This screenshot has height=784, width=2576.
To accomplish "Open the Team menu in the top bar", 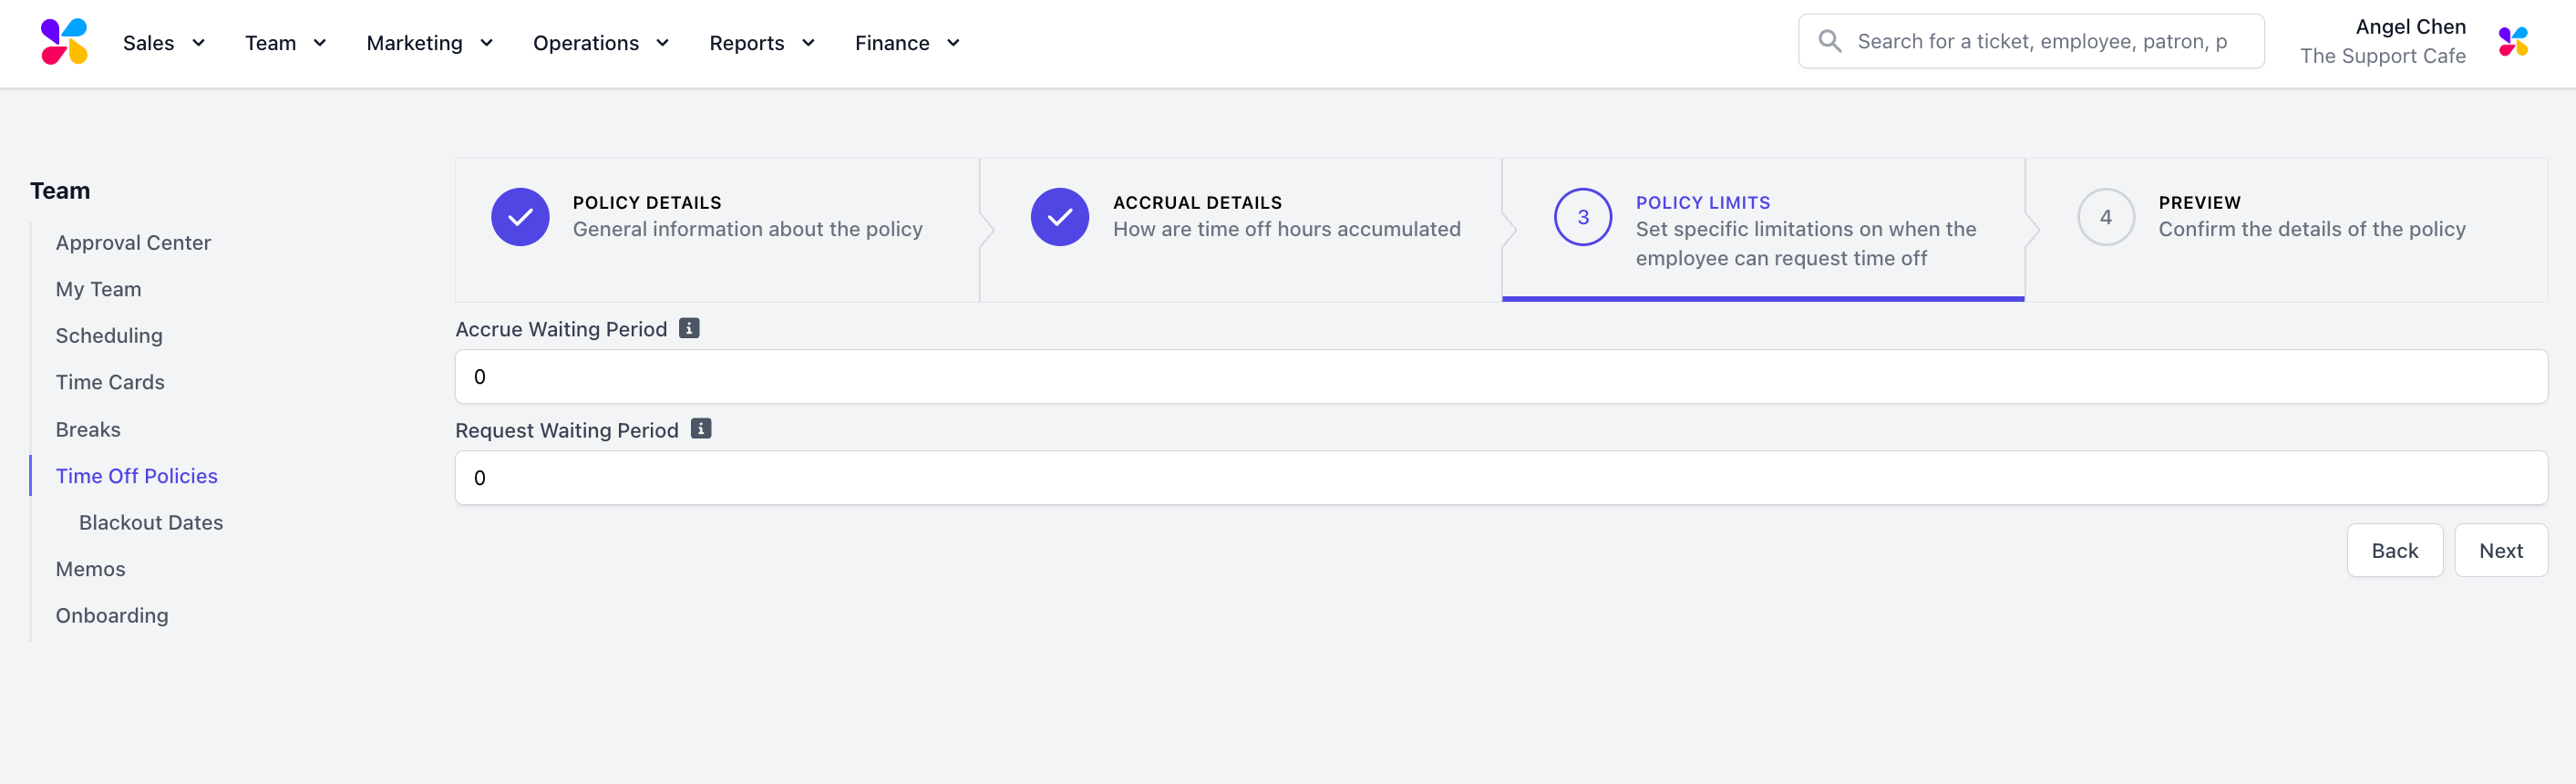I will (x=271, y=43).
